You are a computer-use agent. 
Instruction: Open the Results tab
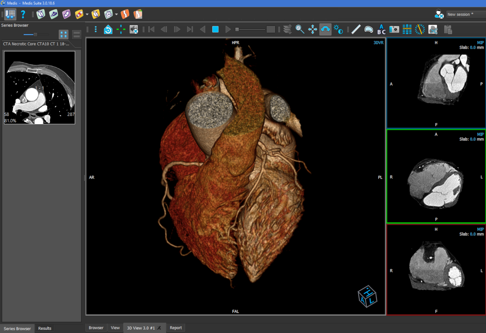coord(45,328)
